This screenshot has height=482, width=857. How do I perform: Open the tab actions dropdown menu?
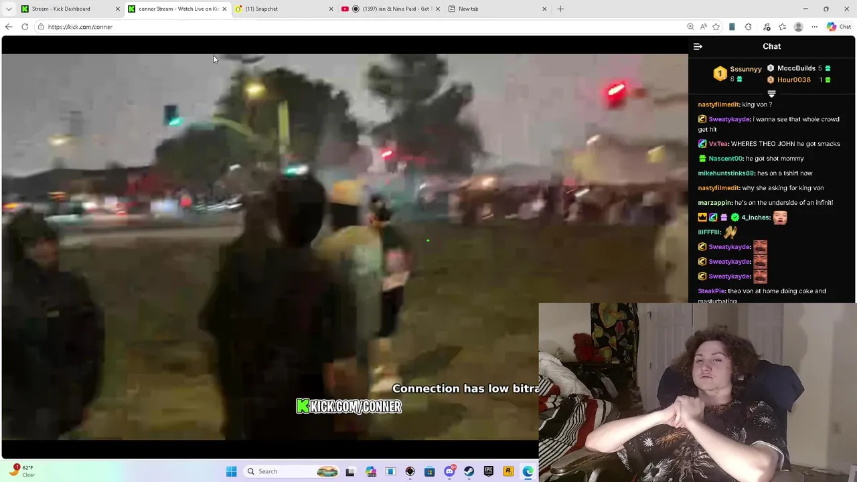coord(9,9)
